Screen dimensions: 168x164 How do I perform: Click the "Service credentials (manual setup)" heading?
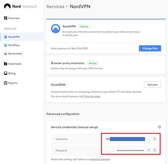74,127
